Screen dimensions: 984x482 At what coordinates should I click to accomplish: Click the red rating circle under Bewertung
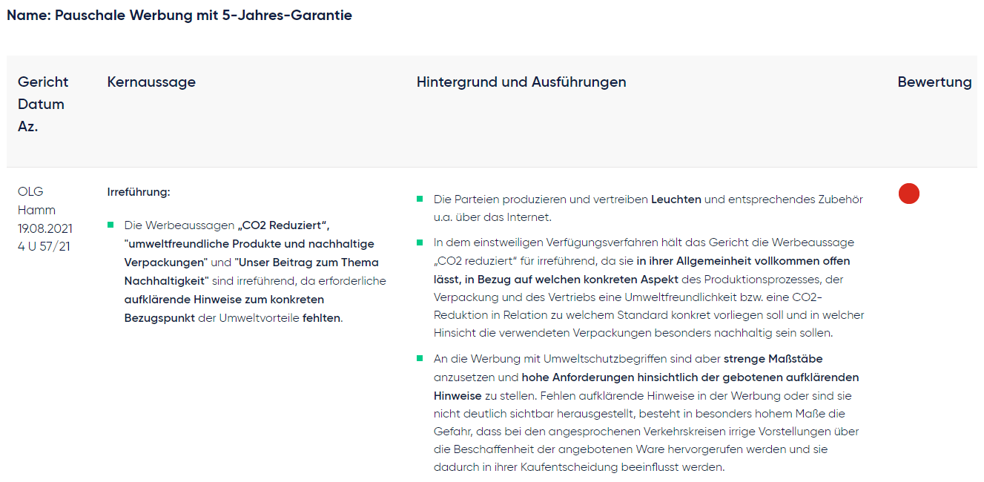click(x=908, y=194)
